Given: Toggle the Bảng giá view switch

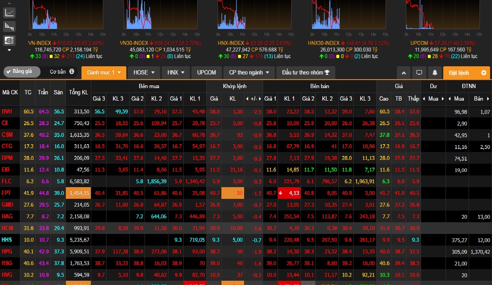Looking at the screenshot, I should 22,72.
